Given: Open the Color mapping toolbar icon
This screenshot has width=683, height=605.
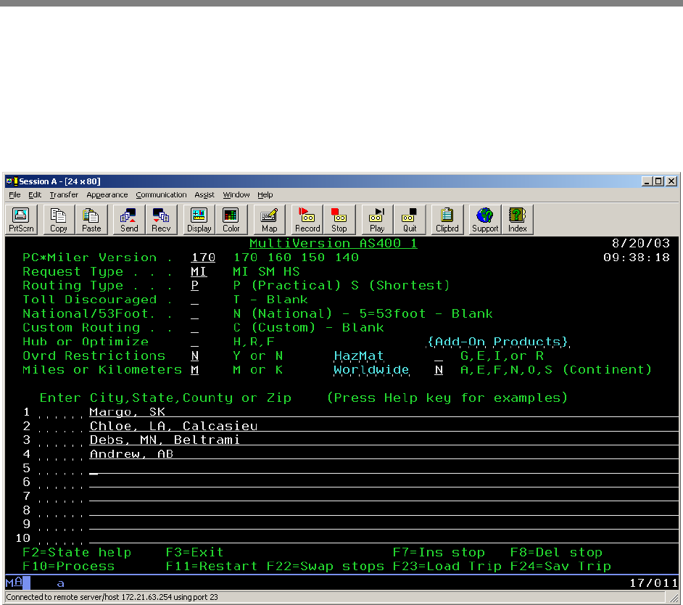Looking at the screenshot, I should [x=231, y=220].
